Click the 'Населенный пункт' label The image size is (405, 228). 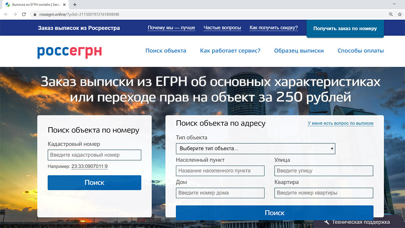point(200,160)
